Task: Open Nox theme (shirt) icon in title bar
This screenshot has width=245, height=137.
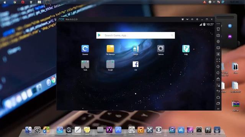Action: pos(183,19)
